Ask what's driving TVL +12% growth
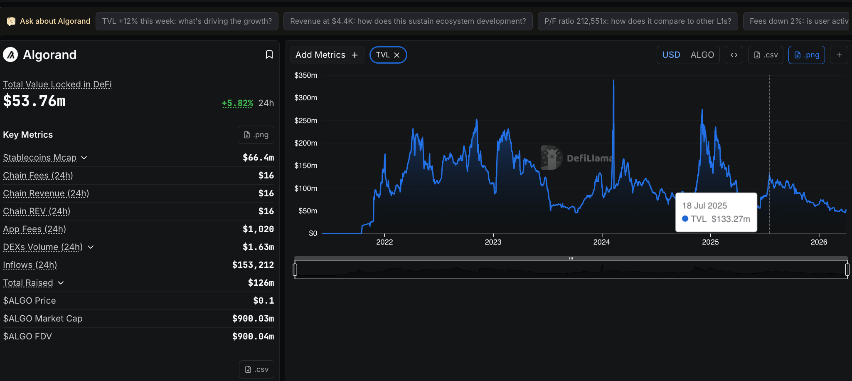The height and width of the screenshot is (381, 852). click(187, 21)
